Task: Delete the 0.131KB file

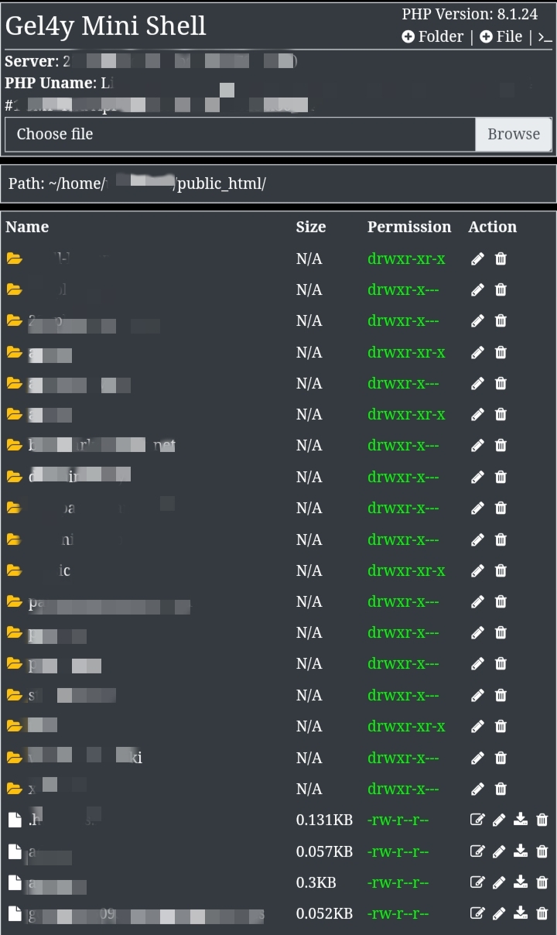Action: click(x=542, y=820)
